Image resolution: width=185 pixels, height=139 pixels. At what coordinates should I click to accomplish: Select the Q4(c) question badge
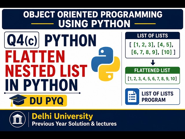[x=22, y=40]
